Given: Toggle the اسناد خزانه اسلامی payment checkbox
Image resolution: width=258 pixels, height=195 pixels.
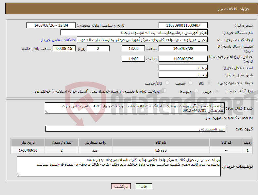Looking at the screenshot, I should pos(164,91).
